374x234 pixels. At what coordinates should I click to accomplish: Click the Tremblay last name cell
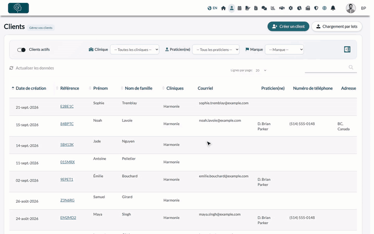[x=129, y=103]
